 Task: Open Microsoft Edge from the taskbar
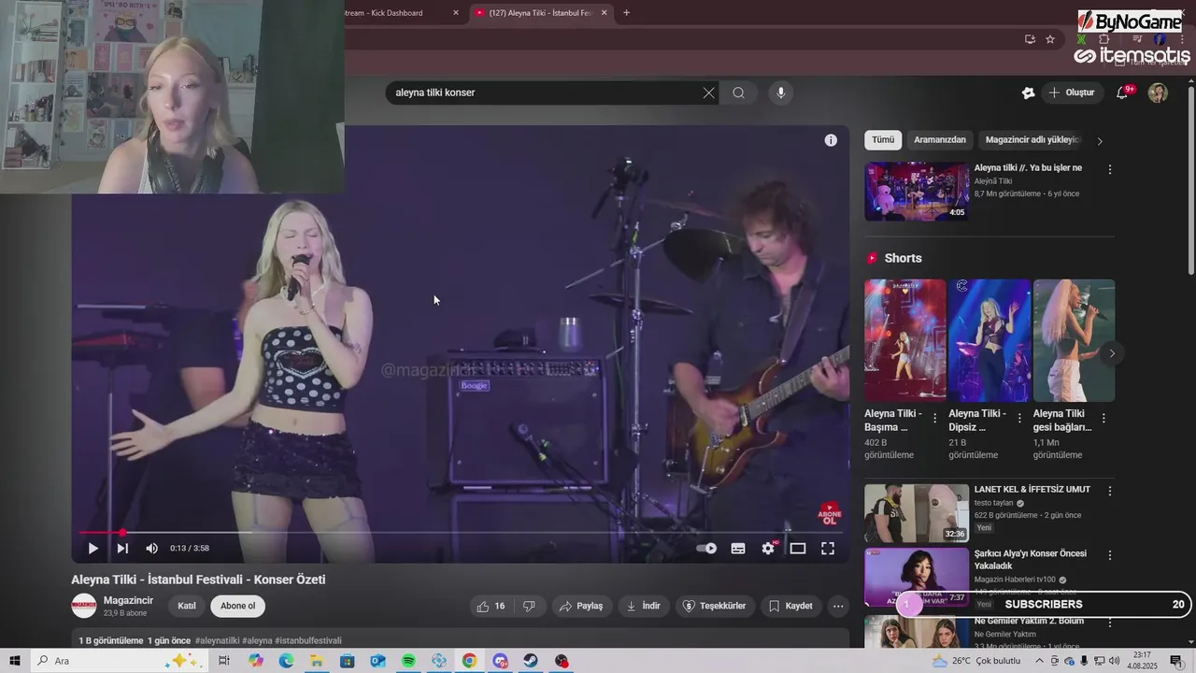pos(286,661)
